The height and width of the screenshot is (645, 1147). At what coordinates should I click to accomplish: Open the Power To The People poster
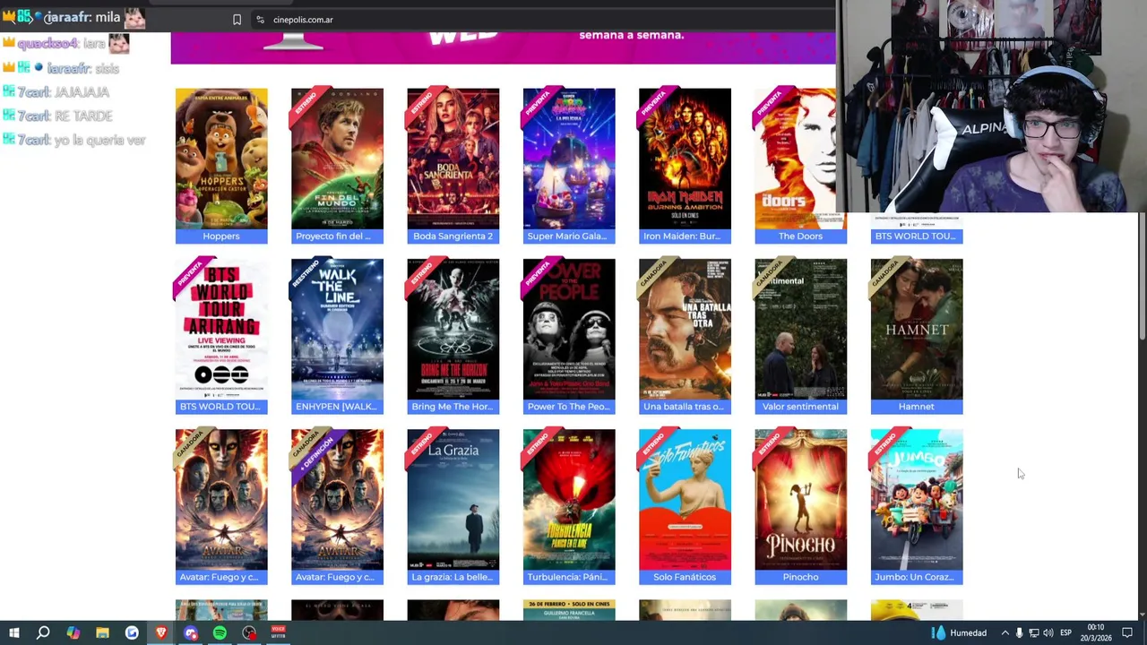coord(569,329)
